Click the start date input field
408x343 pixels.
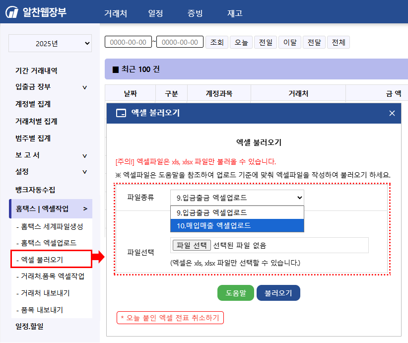128,42
